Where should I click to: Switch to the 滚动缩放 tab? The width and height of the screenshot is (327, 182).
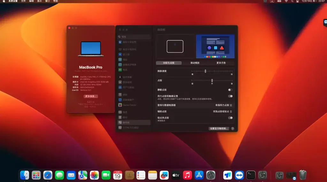(195, 63)
